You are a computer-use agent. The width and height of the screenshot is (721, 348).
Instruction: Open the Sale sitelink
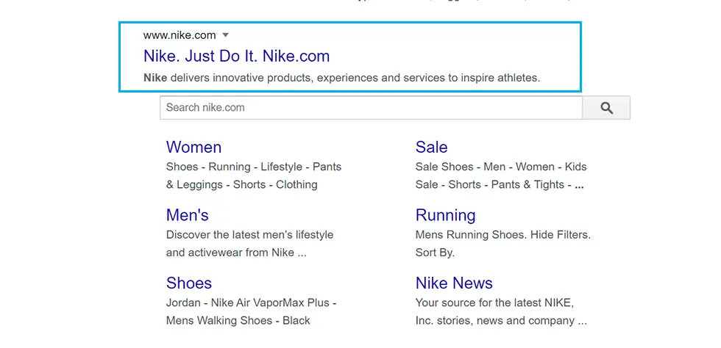point(431,147)
